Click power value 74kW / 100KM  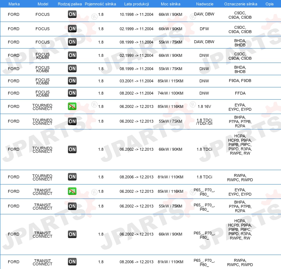coord(170,93)
